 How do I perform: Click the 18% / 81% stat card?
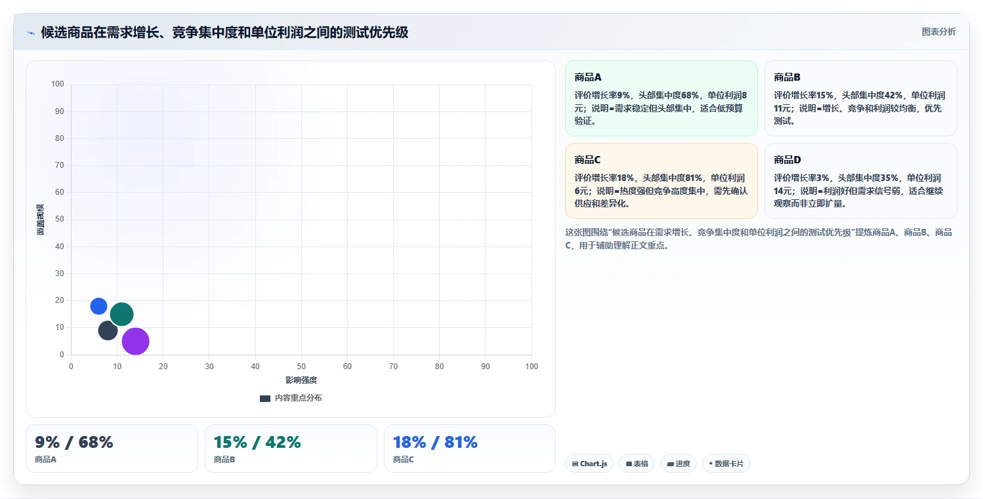pyautogui.click(x=470, y=449)
